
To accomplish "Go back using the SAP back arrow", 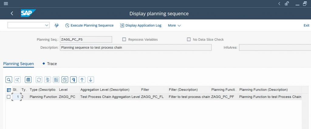I will coord(12,13).
